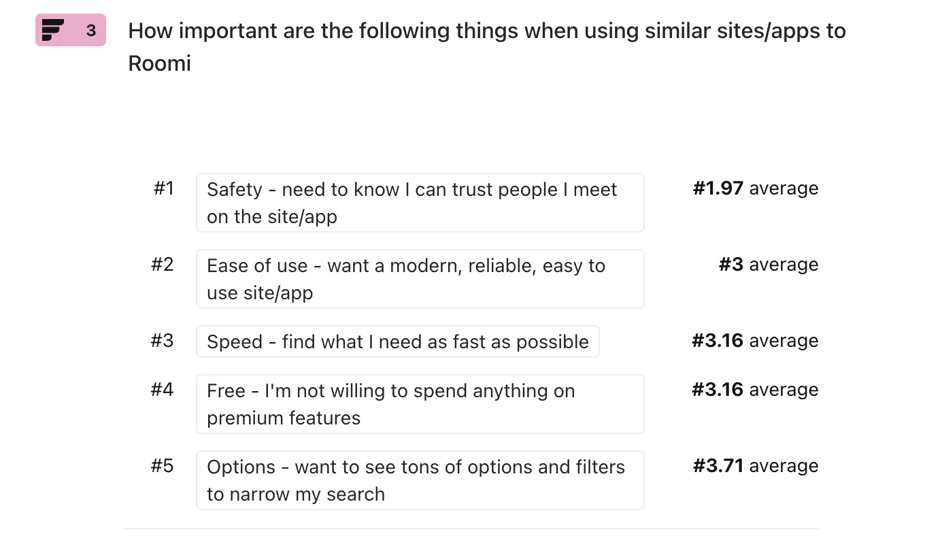Screen dimensions: 925x536
Task: Click the divider line below the rankings
Action: point(471,528)
